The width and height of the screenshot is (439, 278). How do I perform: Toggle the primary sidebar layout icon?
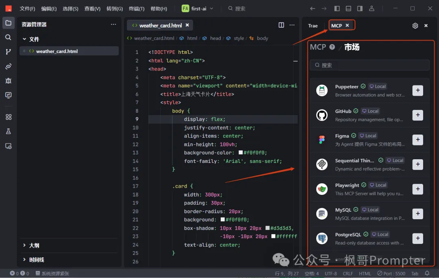pyautogui.click(x=337, y=9)
